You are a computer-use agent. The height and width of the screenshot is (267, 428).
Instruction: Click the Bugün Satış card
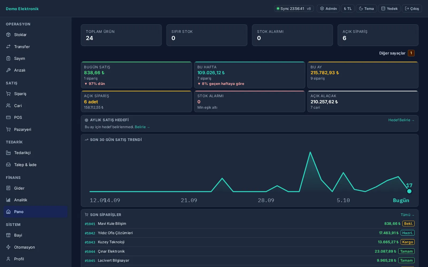[x=136, y=75]
